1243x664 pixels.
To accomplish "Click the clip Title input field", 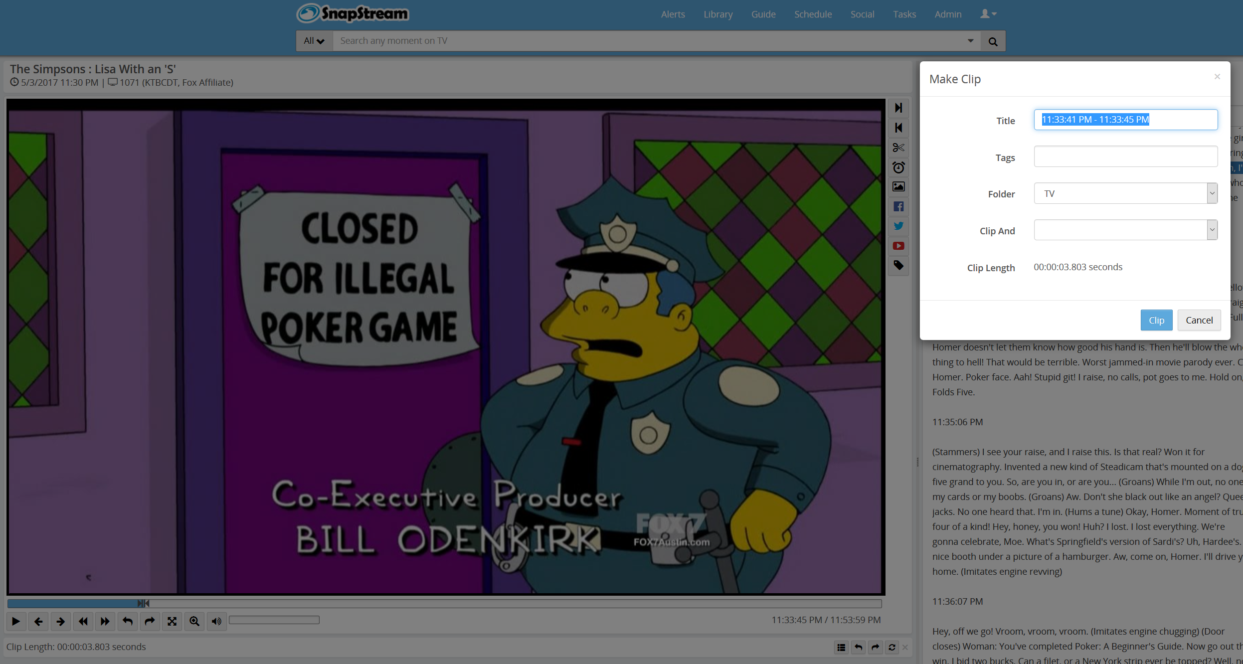I will pyautogui.click(x=1126, y=120).
